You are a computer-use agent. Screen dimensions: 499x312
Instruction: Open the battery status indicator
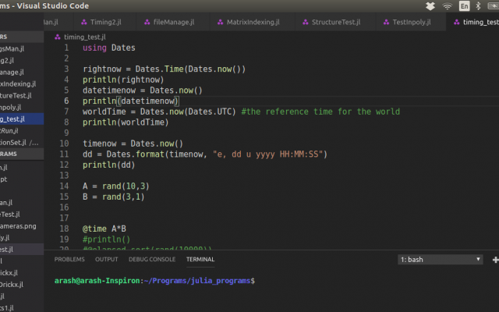[x=494, y=6]
